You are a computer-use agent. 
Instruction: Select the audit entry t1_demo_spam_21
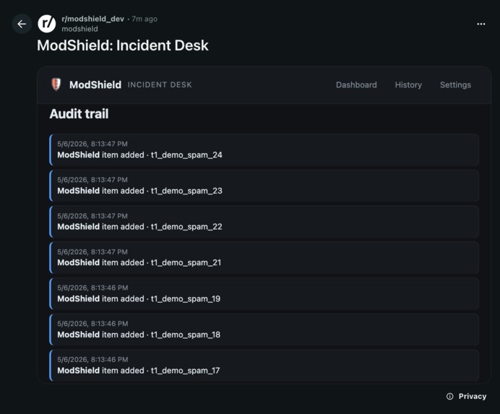point(264,258)
